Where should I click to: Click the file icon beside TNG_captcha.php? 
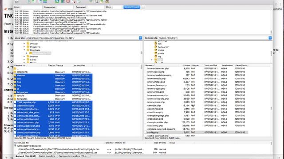15,102
